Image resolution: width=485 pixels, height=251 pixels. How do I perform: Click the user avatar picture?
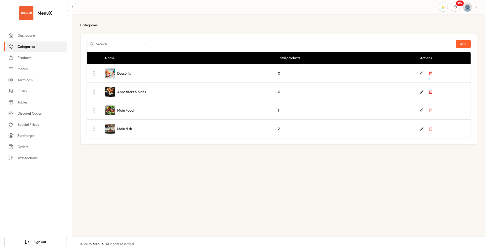click(x=468, y=7)
